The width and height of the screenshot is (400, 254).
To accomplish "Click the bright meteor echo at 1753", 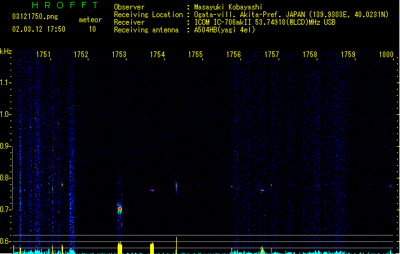I will tap(120, 209).
